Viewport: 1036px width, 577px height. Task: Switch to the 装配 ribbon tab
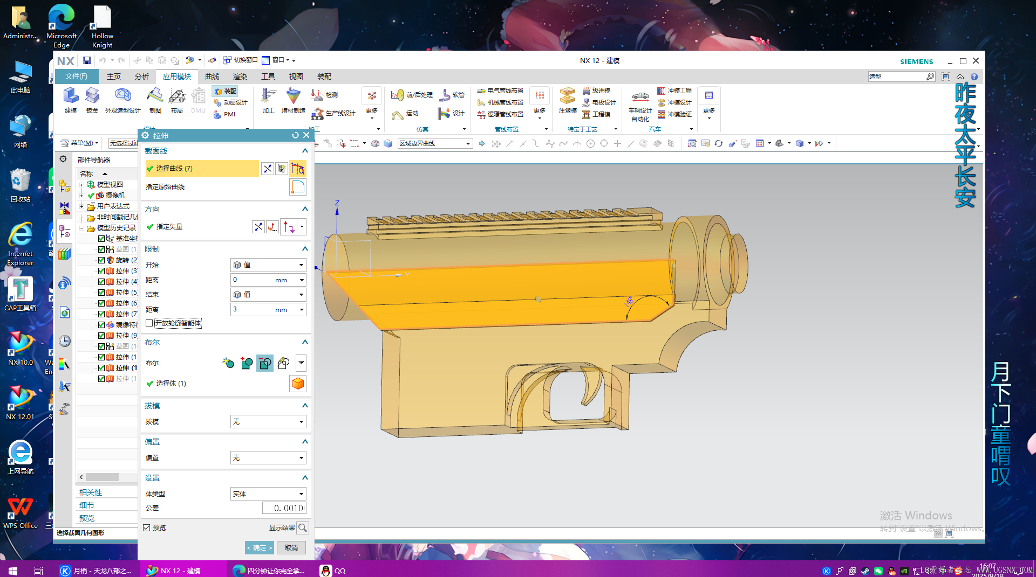click(x=324, y=77)
